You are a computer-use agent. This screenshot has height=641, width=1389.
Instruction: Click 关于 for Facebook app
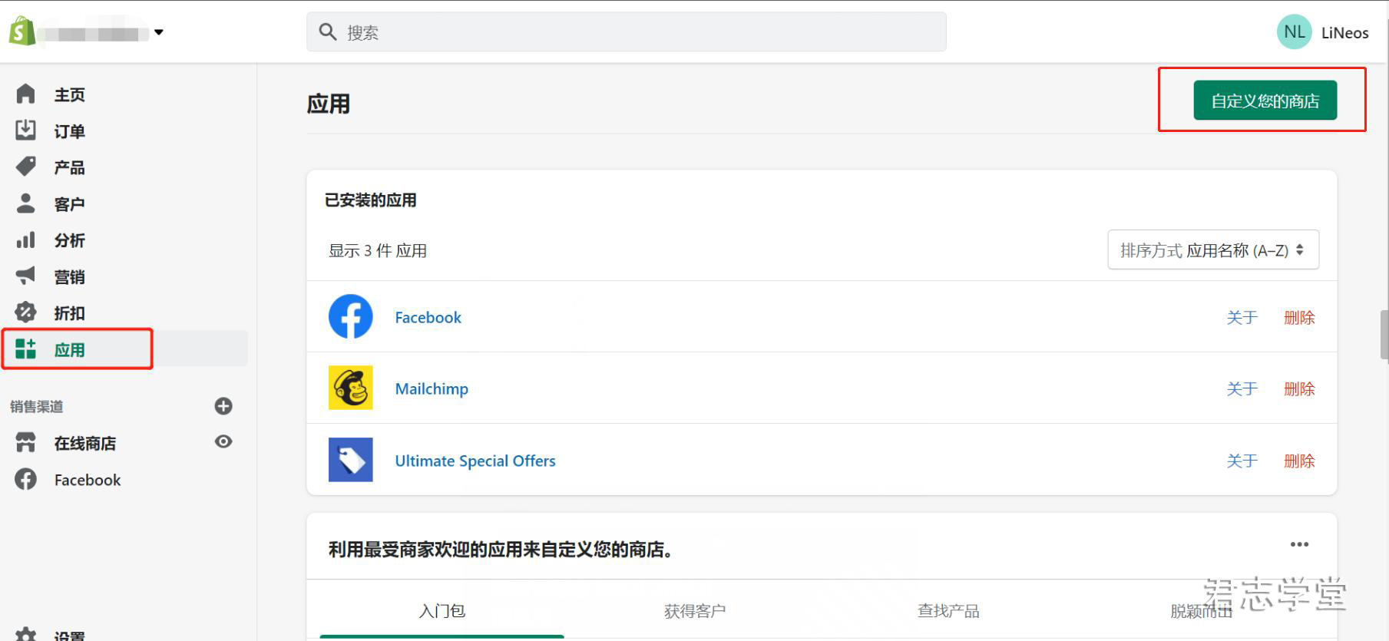point(1242,318)
